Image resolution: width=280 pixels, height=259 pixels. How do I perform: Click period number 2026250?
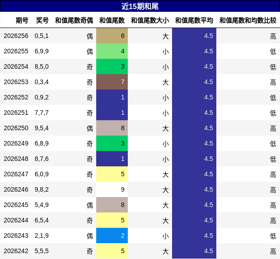(x=16, y=128)
